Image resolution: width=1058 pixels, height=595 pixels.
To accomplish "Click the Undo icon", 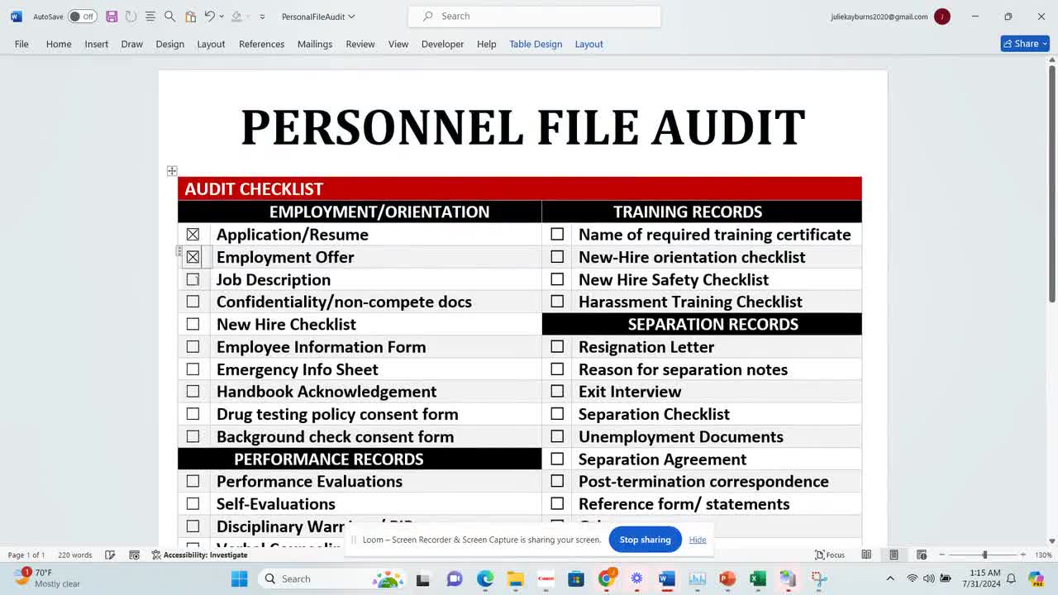I will [208, 16].
